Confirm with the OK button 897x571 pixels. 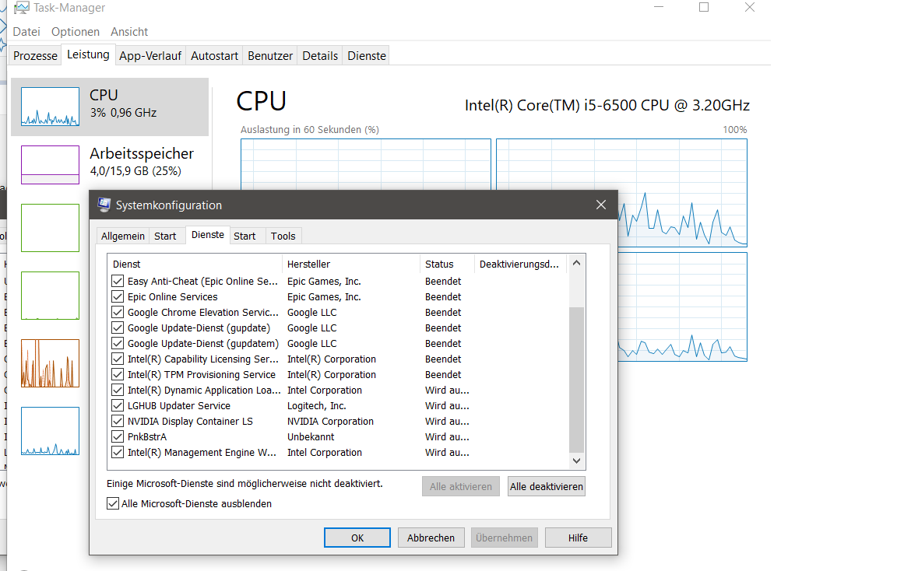[x=357, y=538]
